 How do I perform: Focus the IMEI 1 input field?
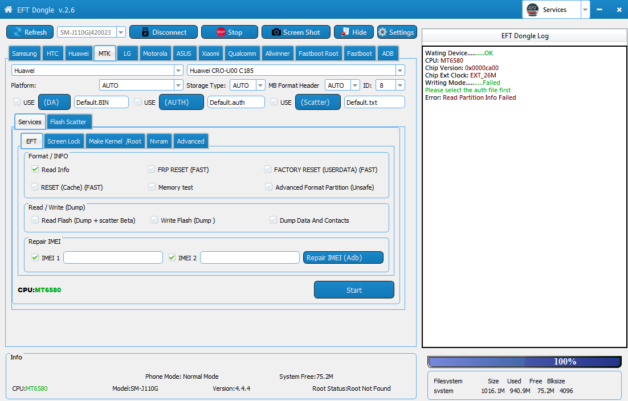113,257
